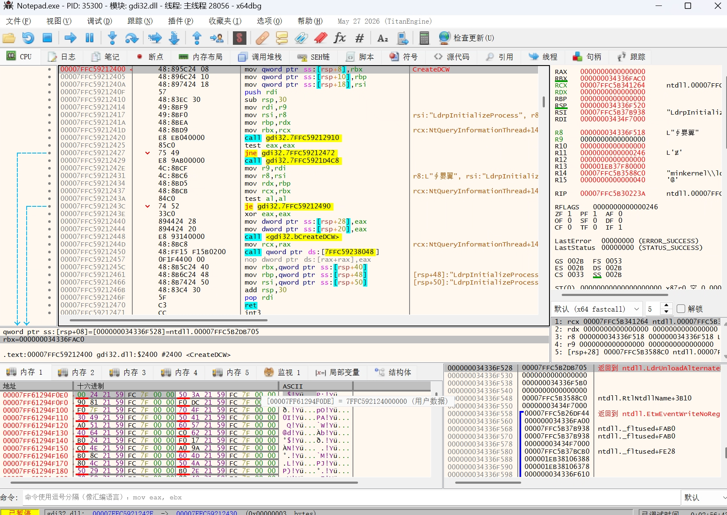Click the restart debugging icon

pyautogui.click(x=28, y=38)
